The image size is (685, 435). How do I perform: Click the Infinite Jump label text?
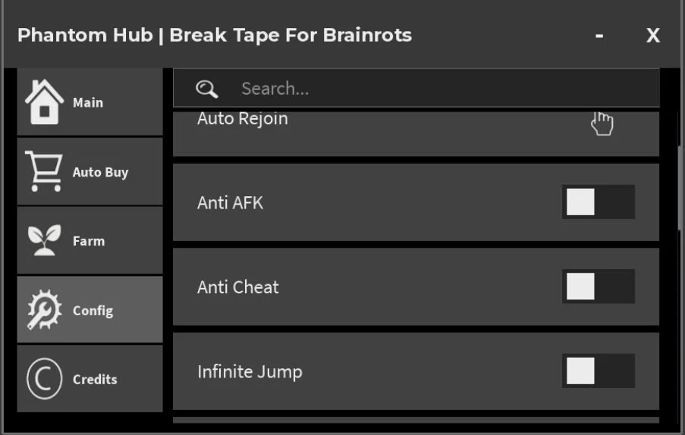tap(250, 372)
